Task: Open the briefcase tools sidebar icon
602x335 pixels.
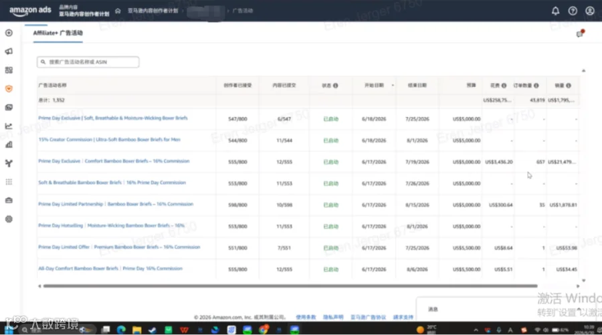Action: 9,201
